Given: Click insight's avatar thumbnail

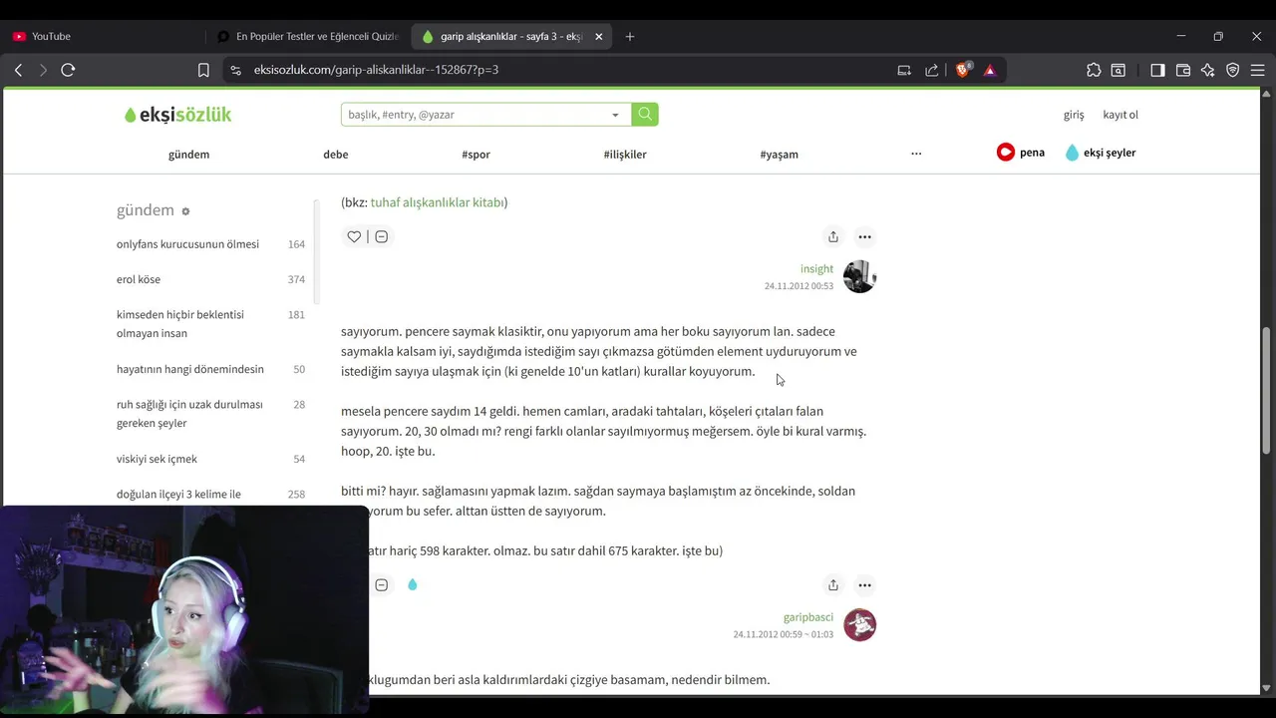Looking at the screenshot, I should pyautogui.click(x=859, y=276).
